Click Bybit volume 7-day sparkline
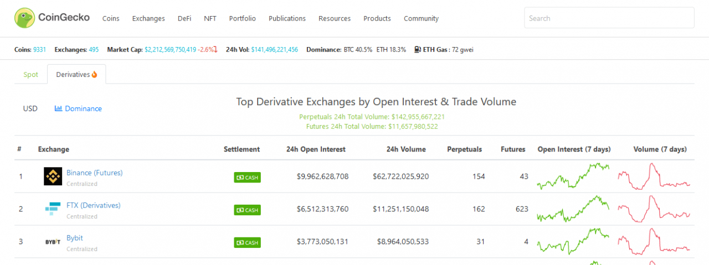The image size is (709, 265). [654, 241]
